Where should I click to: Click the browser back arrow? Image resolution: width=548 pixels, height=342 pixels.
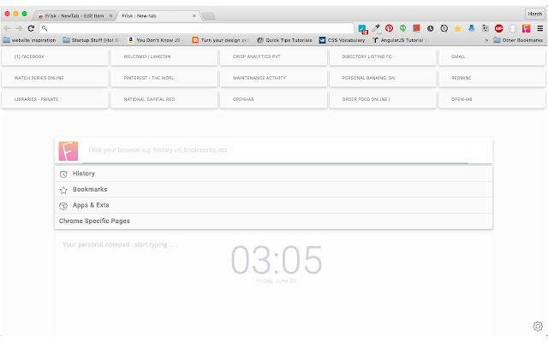pos(7,28)
